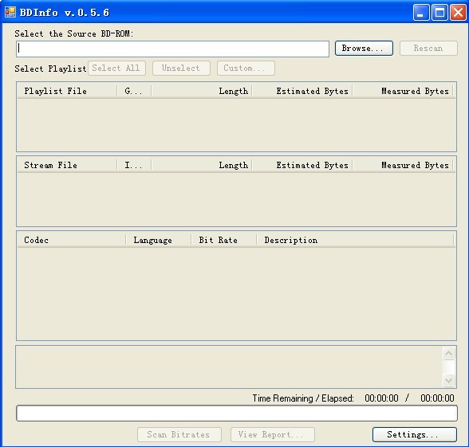Click the Rescan button

(428, 48)
